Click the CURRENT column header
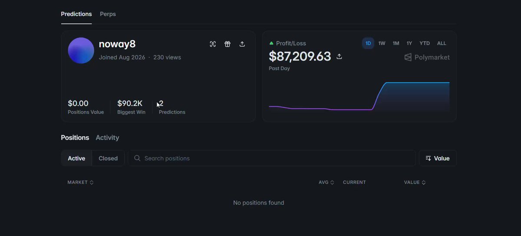This screenshot has width=521, height=236. click(354, 182)
